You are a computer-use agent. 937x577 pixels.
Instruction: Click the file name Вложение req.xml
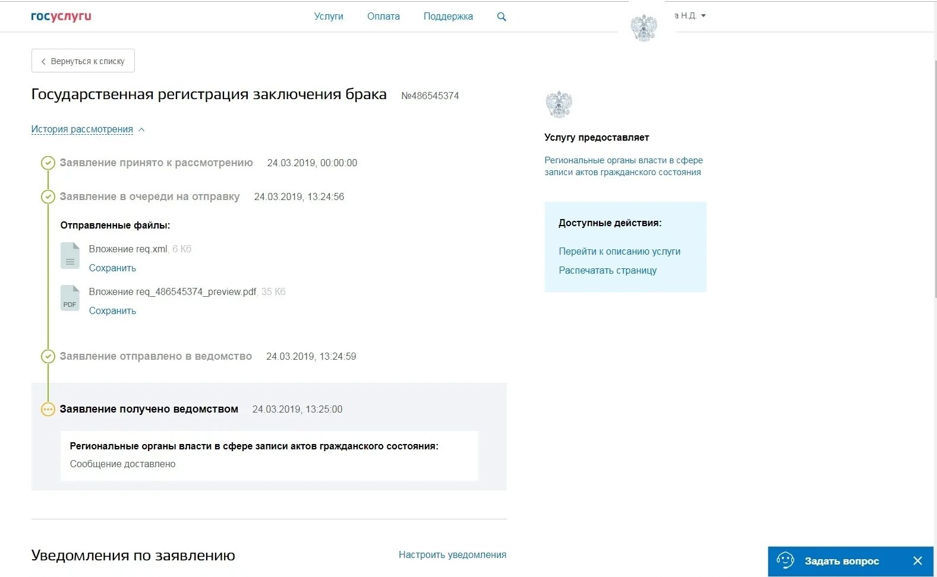click(128, 249)
